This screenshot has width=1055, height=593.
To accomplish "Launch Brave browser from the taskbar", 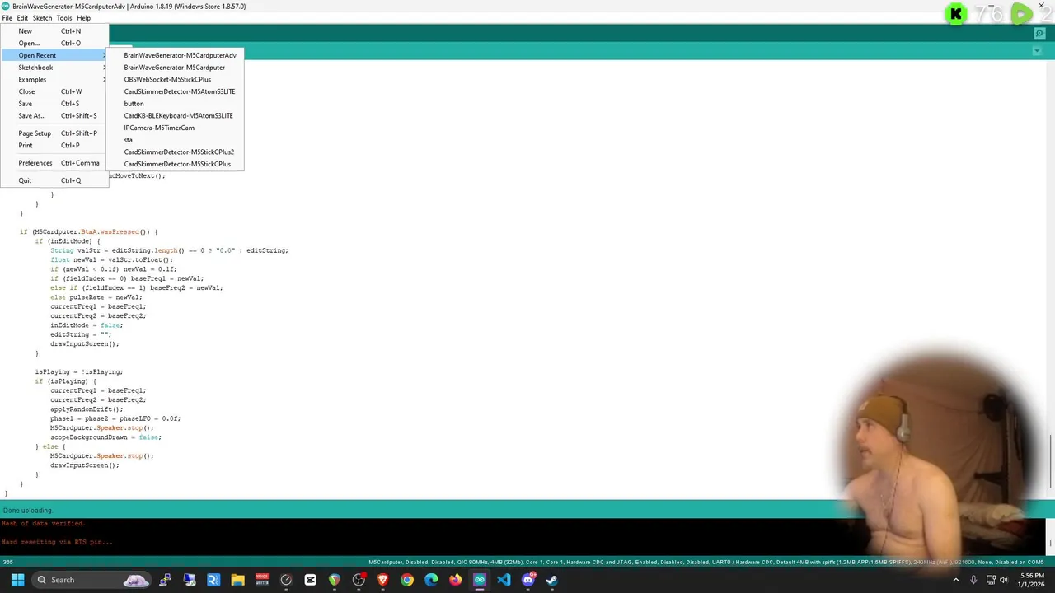I will (x=382, y=580).
